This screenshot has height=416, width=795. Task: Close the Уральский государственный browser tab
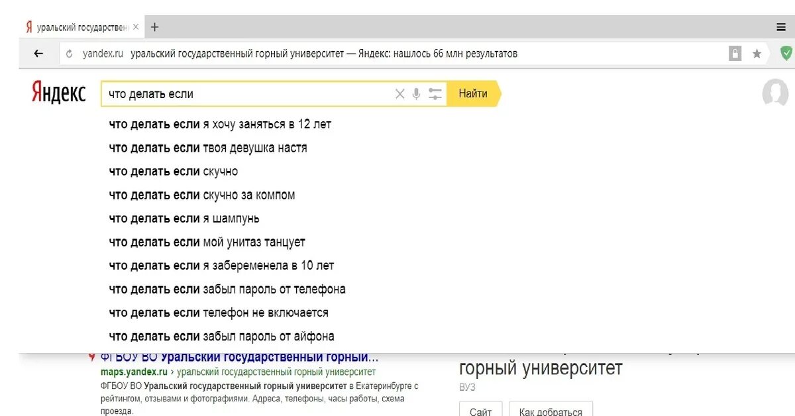click(x=136, y=27)
